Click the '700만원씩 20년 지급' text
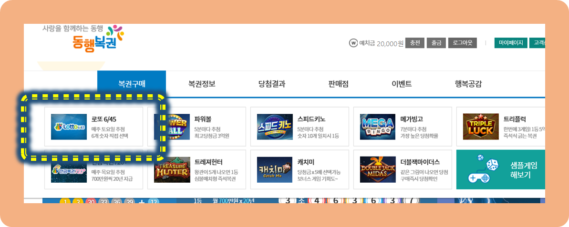 point(112,179)
